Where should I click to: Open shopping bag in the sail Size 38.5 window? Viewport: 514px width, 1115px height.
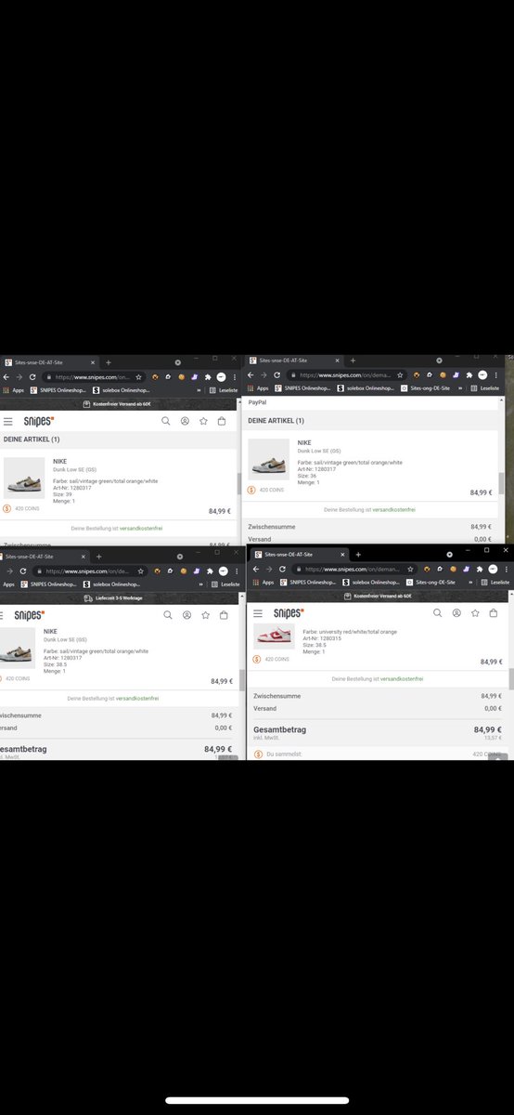[224, 615]
